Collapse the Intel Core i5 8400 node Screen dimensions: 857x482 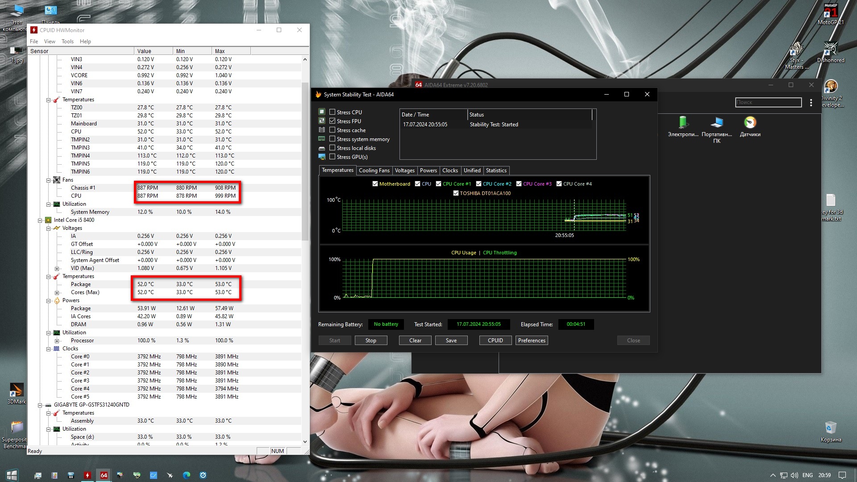pos(40,220)
